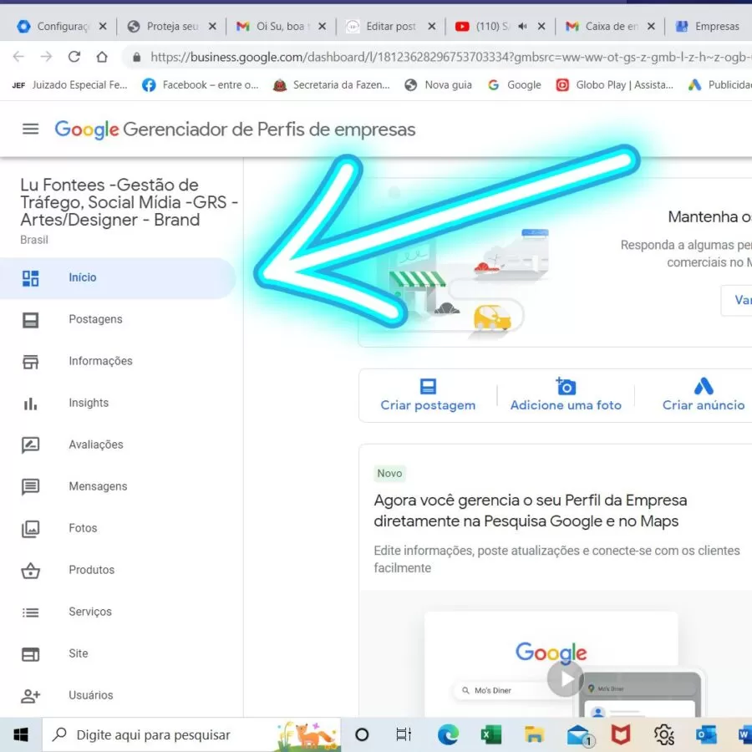Play the Google Mo's Diner video
The image size is (752, 752).
[x=566, y=678]
